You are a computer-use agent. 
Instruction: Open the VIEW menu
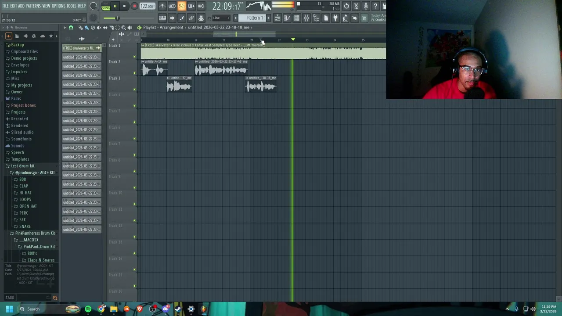[x=46, y=6]
